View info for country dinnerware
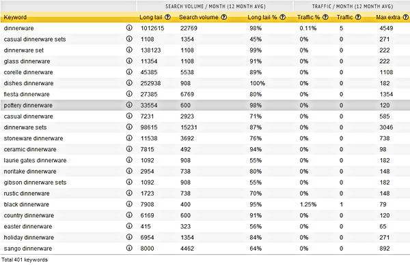Viewport: 410px width, 265px height. click(129, 215)
